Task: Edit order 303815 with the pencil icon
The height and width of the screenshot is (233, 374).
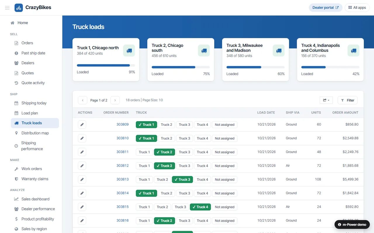Action: pos(82,207)
